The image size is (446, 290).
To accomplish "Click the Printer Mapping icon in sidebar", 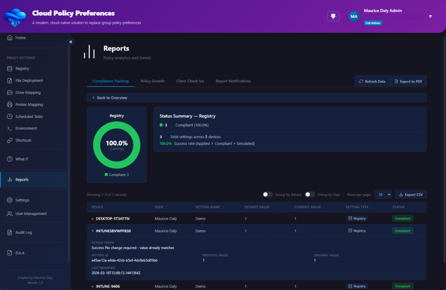I will [x=10, y=104].
